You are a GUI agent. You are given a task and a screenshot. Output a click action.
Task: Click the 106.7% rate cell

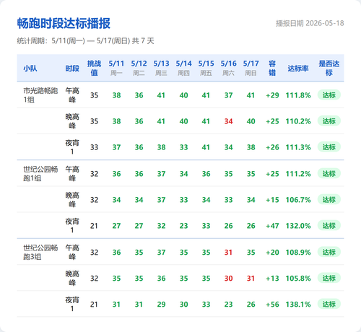298,200
